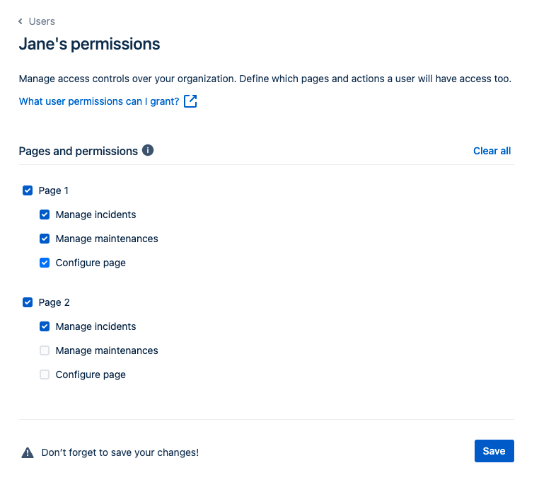Enable Manage maintenances under Page 2

pyautogui.click(x=45, y=350)
